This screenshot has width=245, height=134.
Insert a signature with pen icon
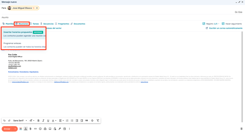(60, 129)
